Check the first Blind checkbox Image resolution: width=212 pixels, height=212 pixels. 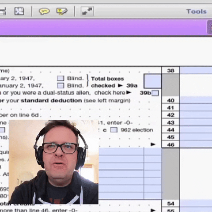tap(61, 78)
